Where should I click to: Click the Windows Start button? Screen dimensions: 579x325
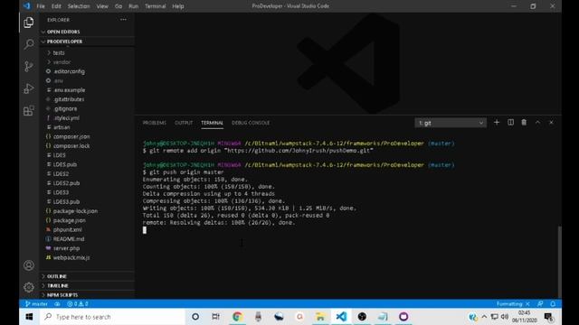pos(29,317)
